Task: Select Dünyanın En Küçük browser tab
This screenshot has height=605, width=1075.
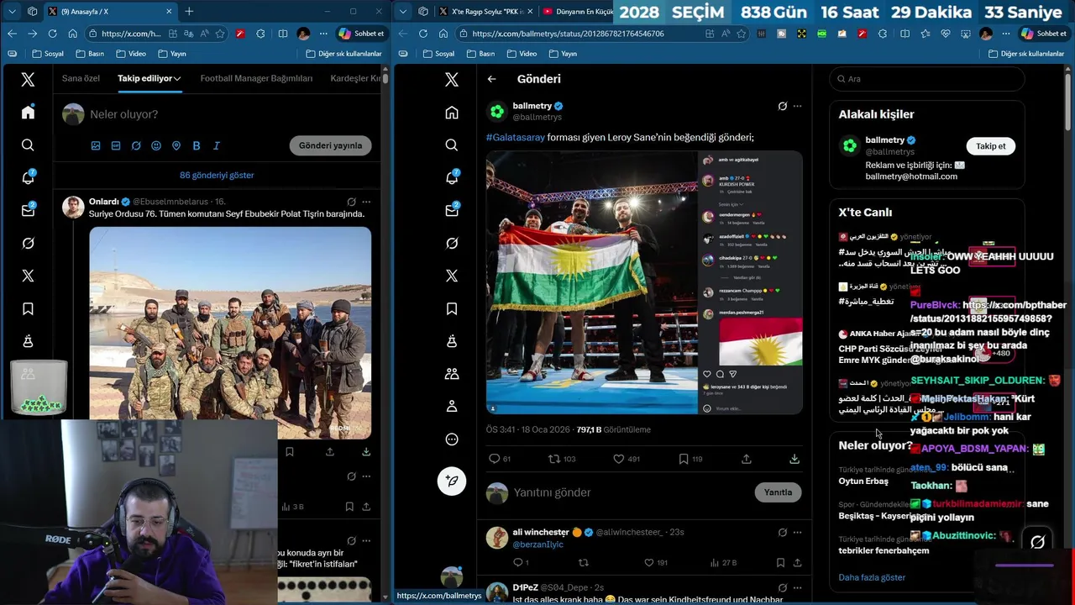Action: (x=578, y=12)
